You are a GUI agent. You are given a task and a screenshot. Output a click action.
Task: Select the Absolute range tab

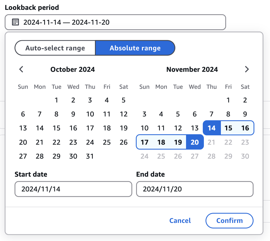click(x=135, y=48)
